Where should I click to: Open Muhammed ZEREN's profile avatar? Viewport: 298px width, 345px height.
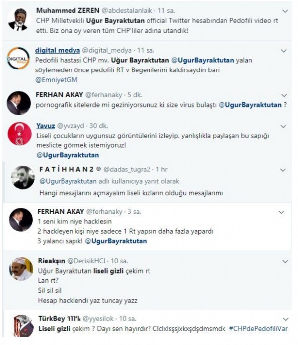(19, 19)
